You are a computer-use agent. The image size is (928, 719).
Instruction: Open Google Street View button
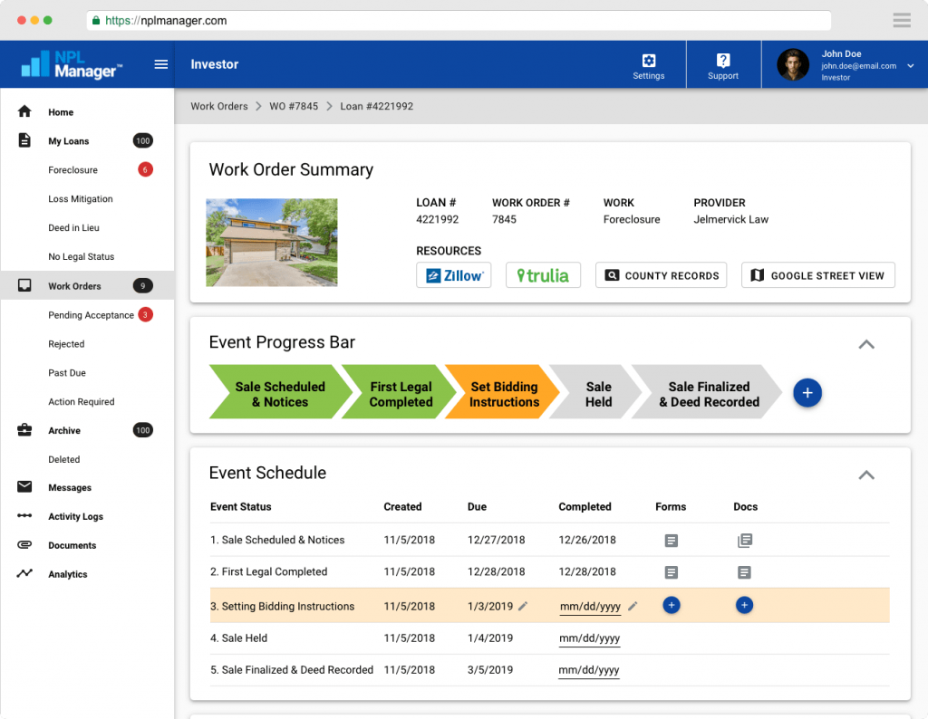(x=817, y=275)
